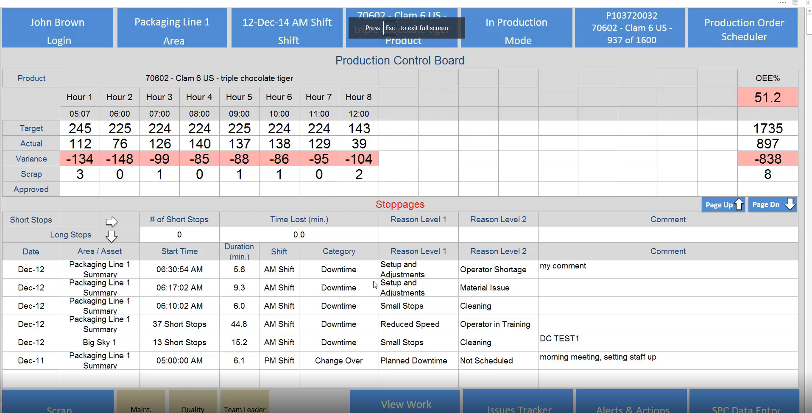Toggle the In Production Mode tile
The width and height of the screenshot is (812, 413).
coord(516,28)
